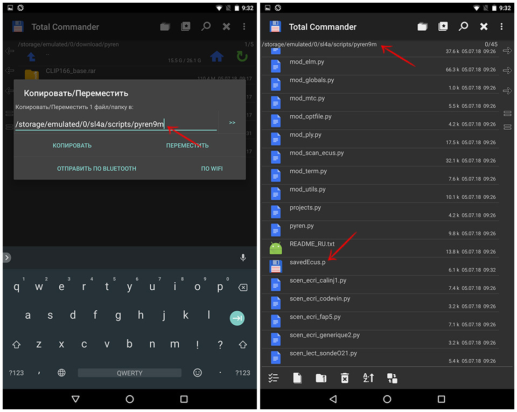Screen dimensions: 517x412
Task: Select scen_ecri_codevin.py file
Action: click(x=380, y=303)
